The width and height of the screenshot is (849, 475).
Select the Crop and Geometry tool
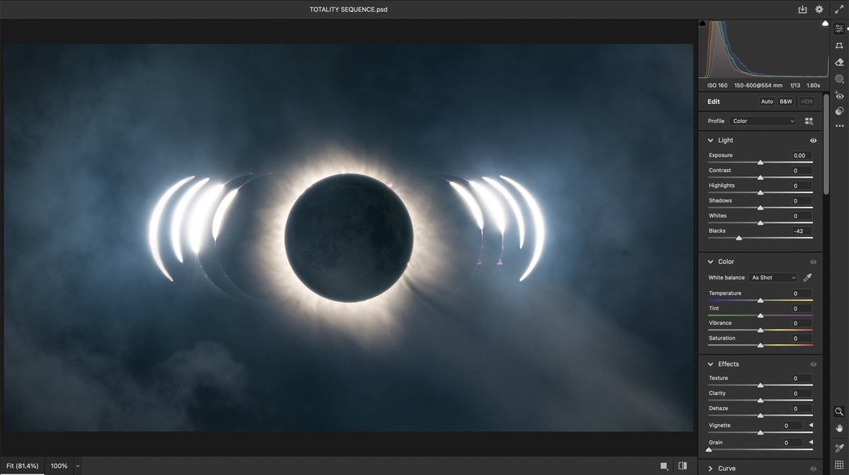[x=839, y=45]
